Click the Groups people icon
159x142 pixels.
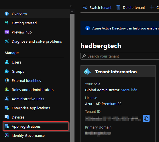click(7, 71)
